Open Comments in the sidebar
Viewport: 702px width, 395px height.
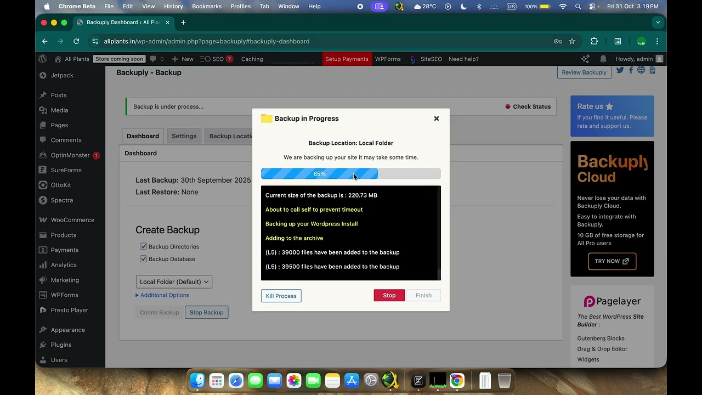[x=66, y=140]
